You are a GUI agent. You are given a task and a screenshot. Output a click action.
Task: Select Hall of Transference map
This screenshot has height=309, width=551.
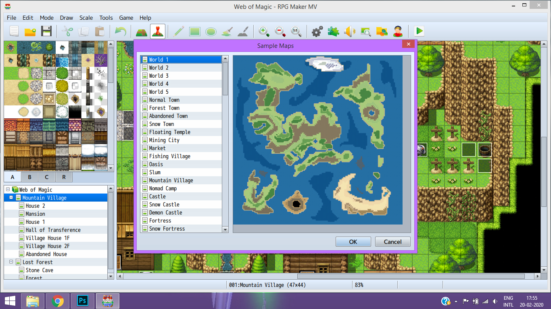[x=56, y=230]
